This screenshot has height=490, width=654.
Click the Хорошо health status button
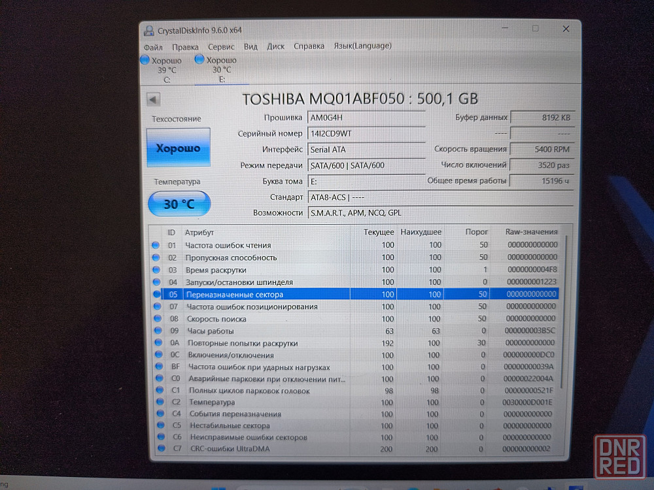[179, 148]
